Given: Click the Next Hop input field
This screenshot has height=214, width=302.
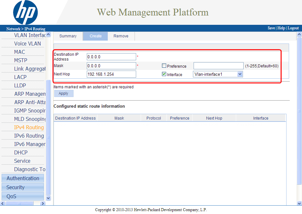Looking at the screenshot, I should point(111,74).
